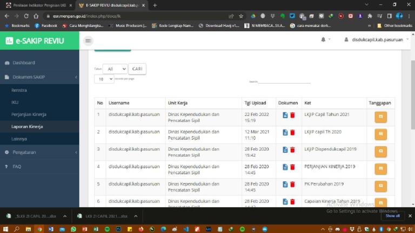This screenshot has height=233, width=415.
Task: Delete the LKjIP Capil Tahun 2021 document
Action: (x=292, y=115)
